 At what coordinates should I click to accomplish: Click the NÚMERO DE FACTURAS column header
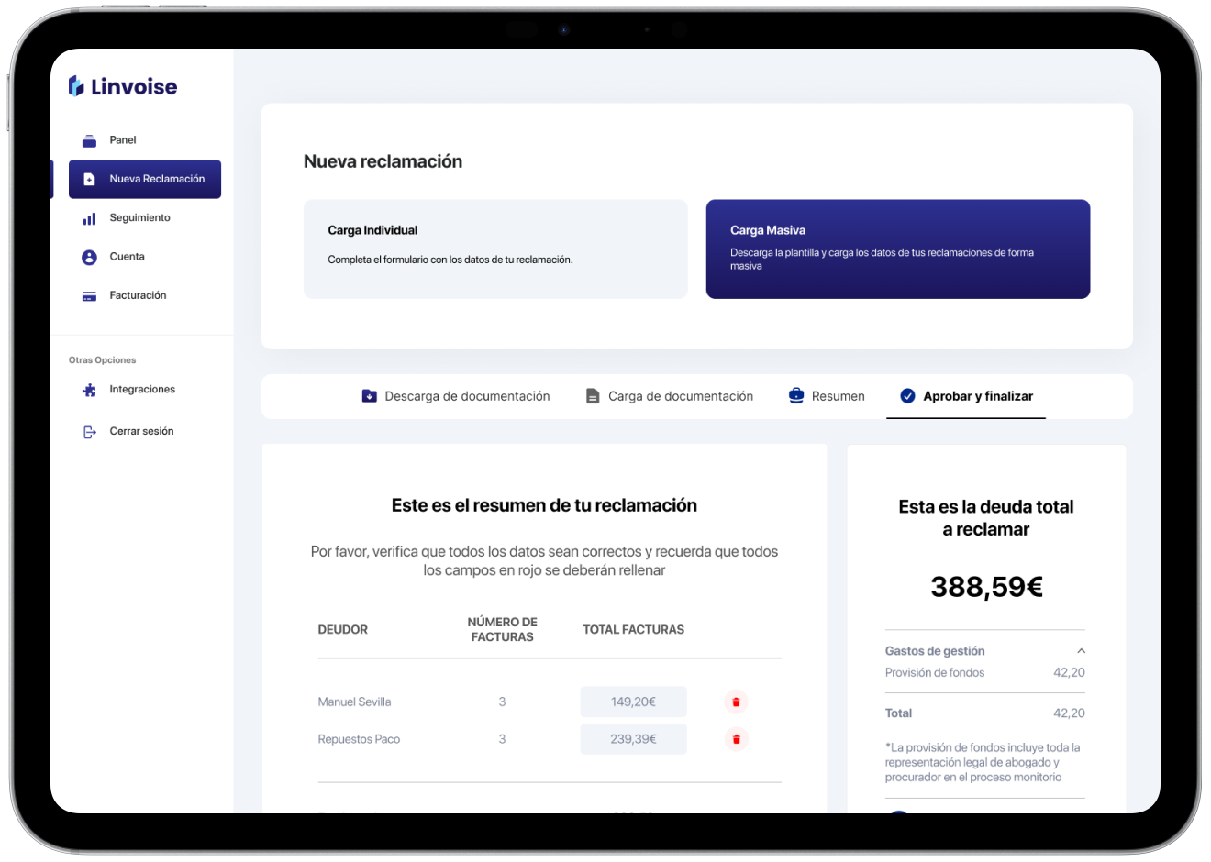[x=502, y=629]
